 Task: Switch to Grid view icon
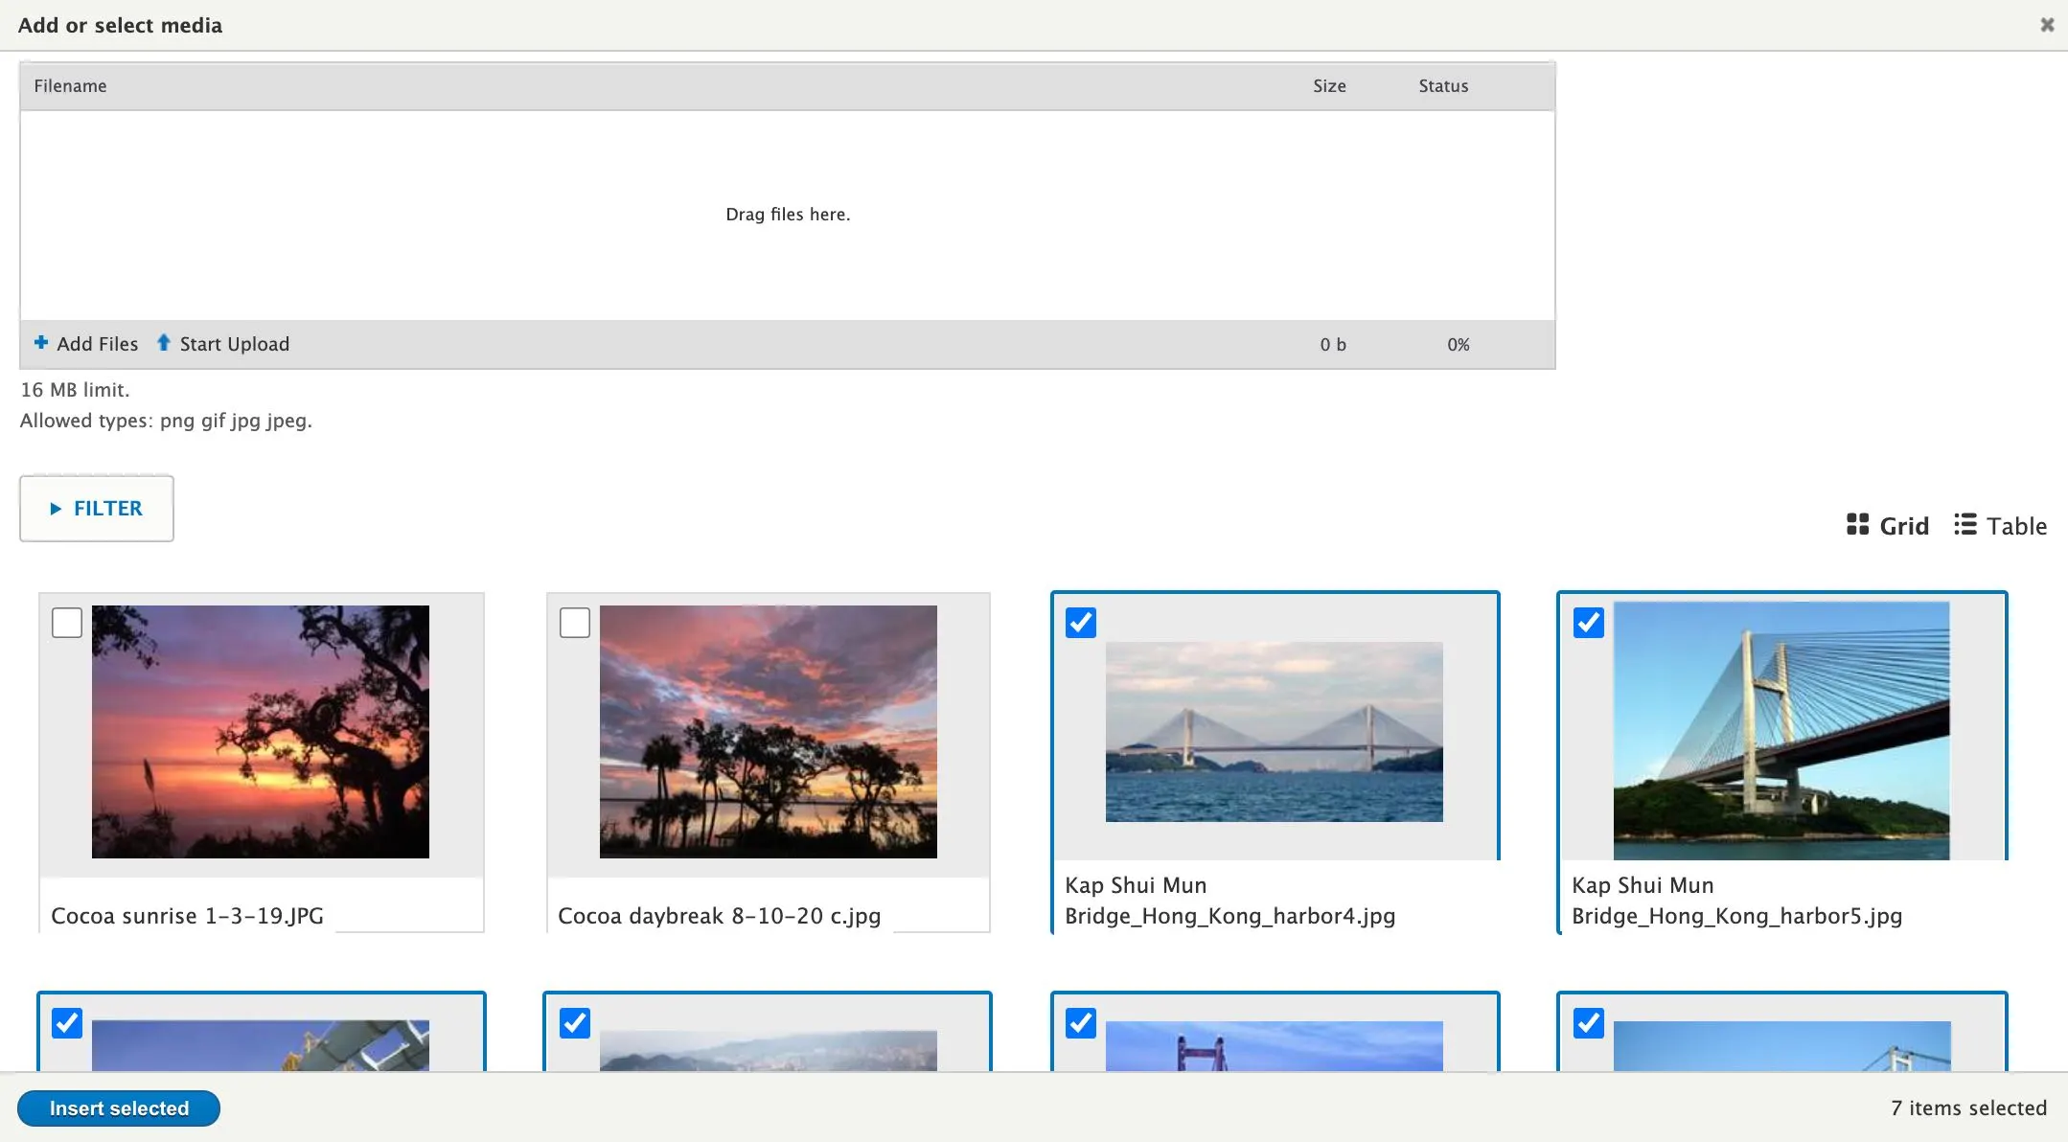(1857, 525)
